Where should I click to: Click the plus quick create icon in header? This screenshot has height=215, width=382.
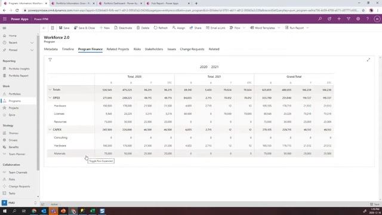339,19
